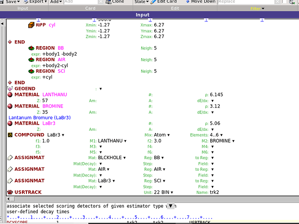
Task: Click the REGION SCI green icon
Action: point(31,71)
